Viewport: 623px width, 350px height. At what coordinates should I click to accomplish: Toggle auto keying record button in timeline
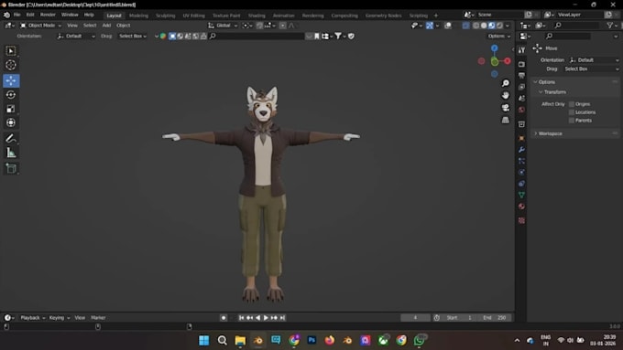click(x=224, y=317)
